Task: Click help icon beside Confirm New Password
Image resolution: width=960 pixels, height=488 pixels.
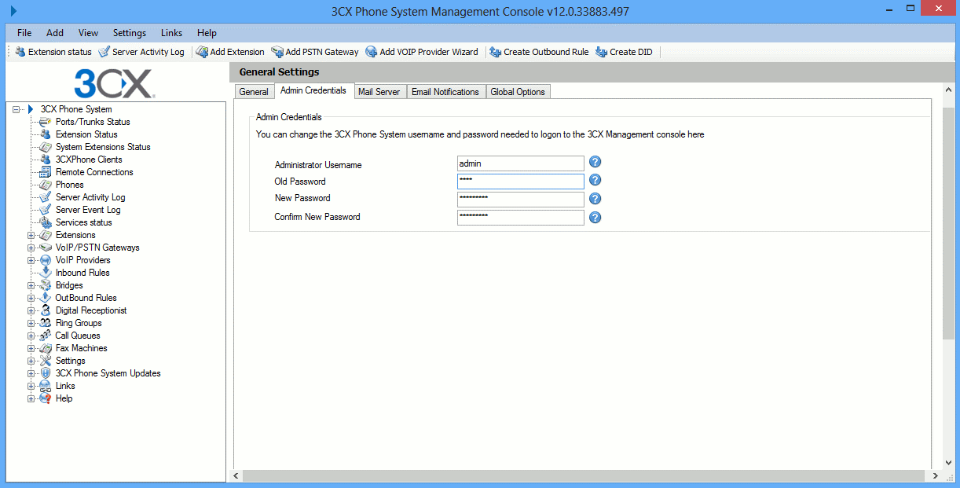Action: 595,217
